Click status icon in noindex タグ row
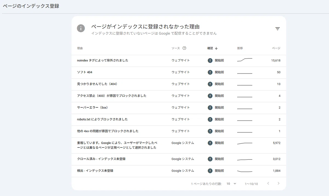Screen dimensions: 329x196 pyautogui.click(x=210, y=60)
